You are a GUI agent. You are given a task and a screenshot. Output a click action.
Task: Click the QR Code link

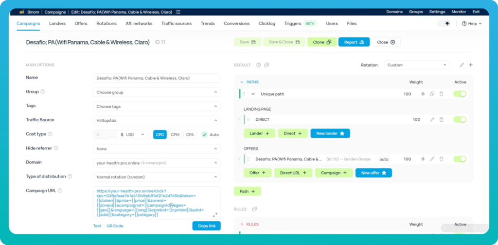tap(115, 226)
